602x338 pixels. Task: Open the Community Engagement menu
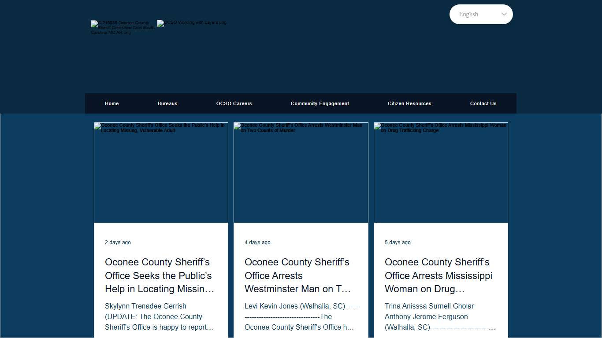(x=320, y=103)
